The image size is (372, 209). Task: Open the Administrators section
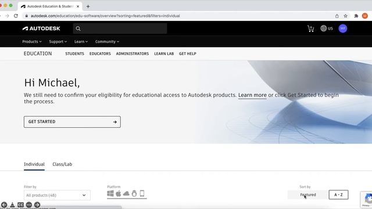coord(133,54)
